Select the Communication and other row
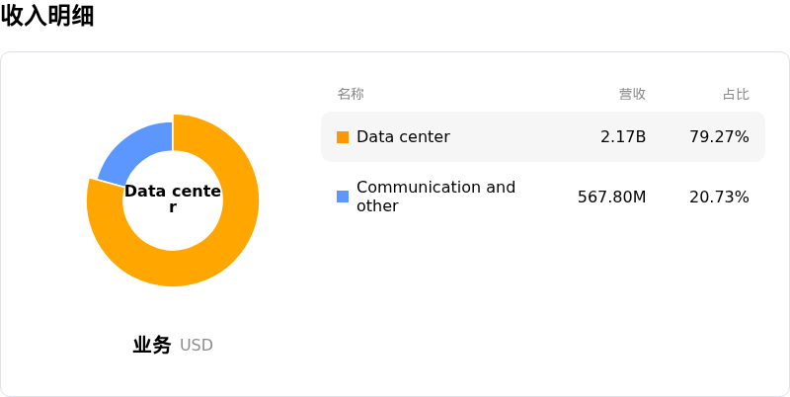The height and width of the screenshot is (397, 790). tap(543, 197)
